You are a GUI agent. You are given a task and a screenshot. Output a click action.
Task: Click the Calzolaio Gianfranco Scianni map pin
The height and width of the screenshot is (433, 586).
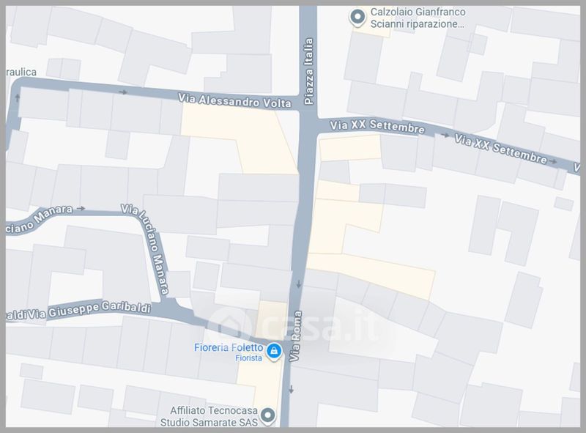click(x=357, y=17)
